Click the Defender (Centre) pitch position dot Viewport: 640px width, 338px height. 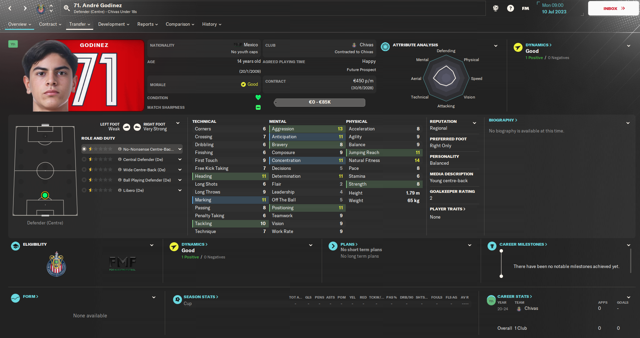coord(45,195)
